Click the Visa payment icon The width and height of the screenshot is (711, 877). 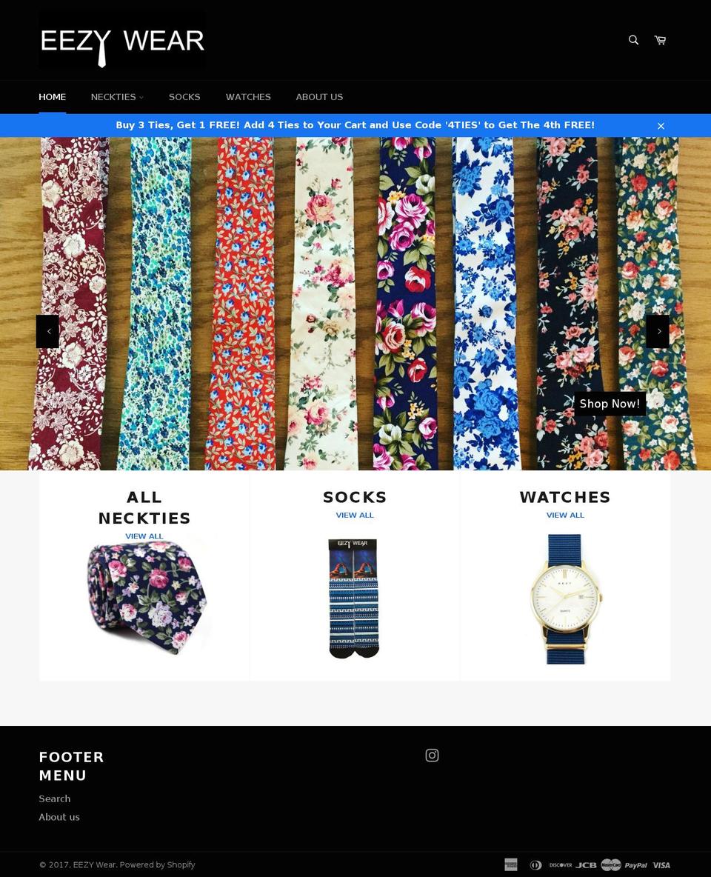click(x=661, y=864)
